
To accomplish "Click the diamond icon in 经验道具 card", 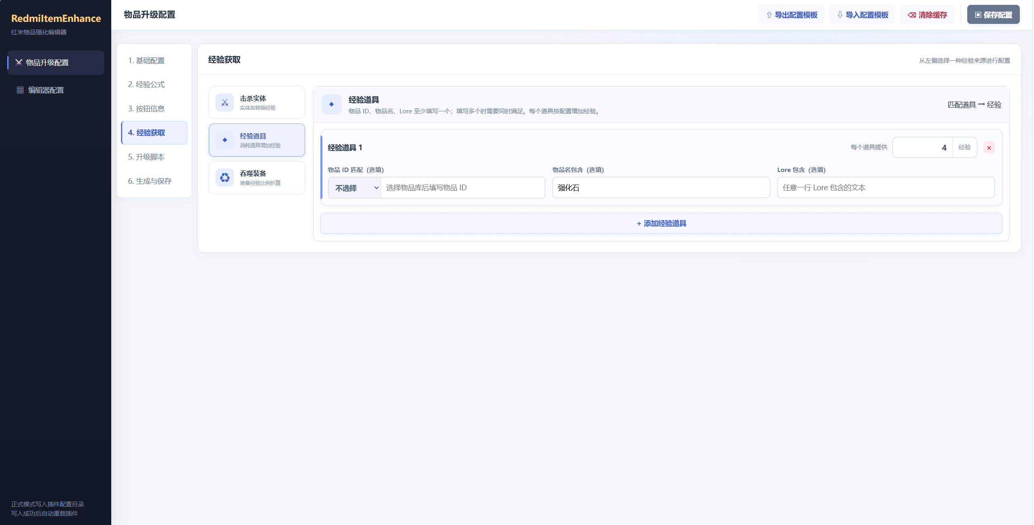I will [x=225, y=140].
